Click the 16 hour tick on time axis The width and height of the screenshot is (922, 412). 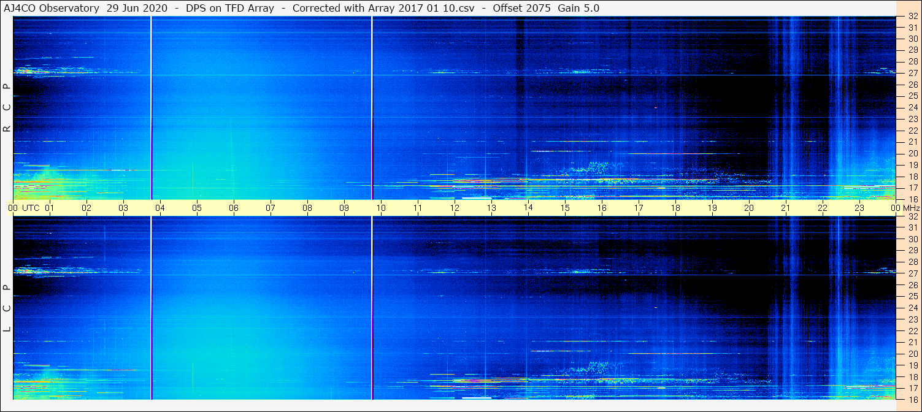click(x=602, y=208)
